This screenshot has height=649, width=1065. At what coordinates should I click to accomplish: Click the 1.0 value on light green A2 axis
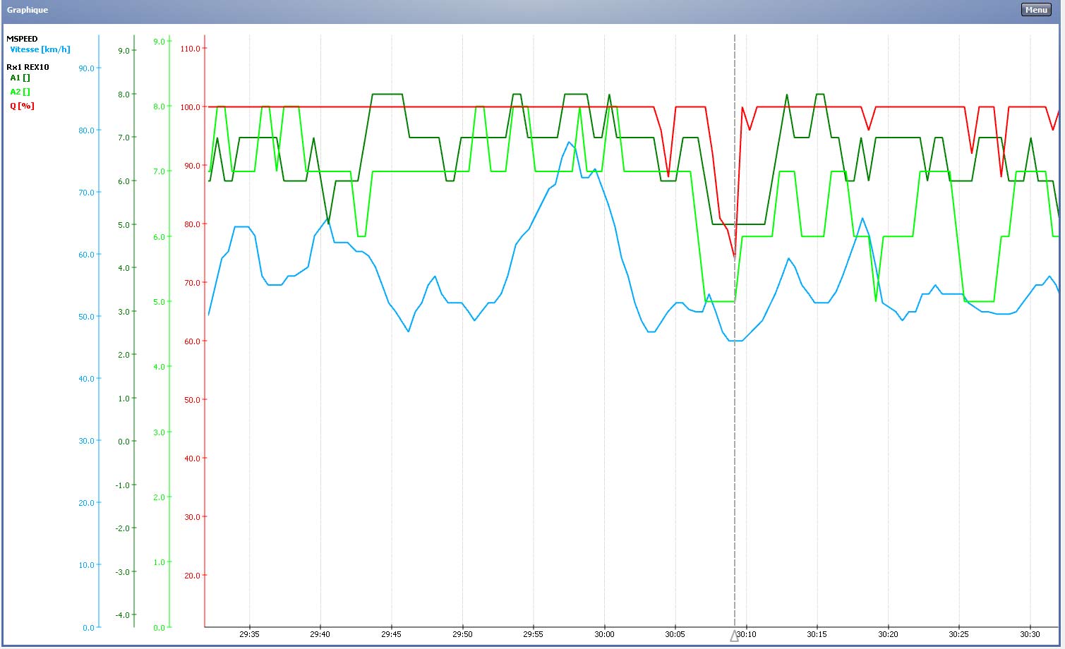159,562
